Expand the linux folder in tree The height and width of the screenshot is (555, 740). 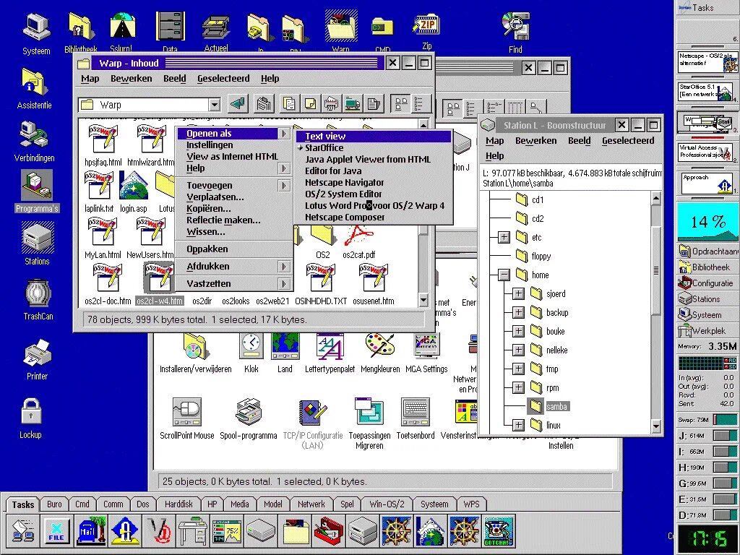[518, 425]
